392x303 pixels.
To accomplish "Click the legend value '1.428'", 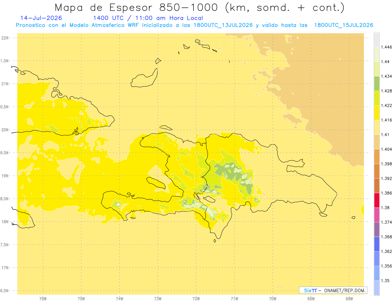I will (386, 91).
